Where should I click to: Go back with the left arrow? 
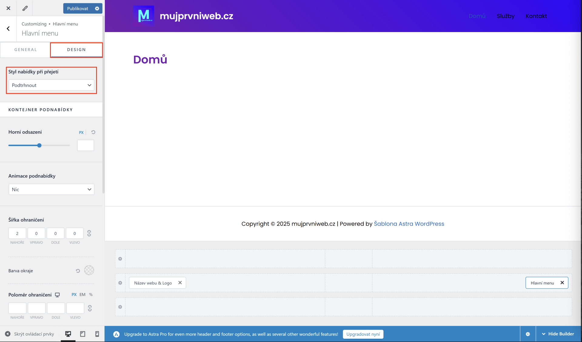(8, 28)
